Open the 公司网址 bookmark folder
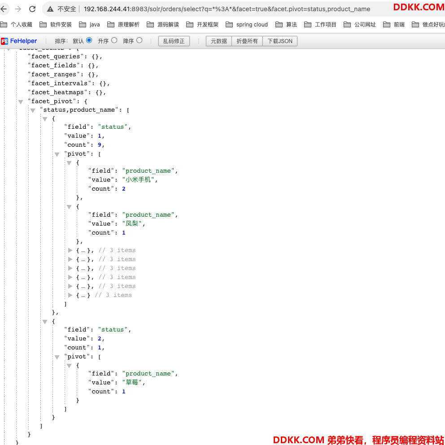The image size is (445, 445). [x=360, y=25]
